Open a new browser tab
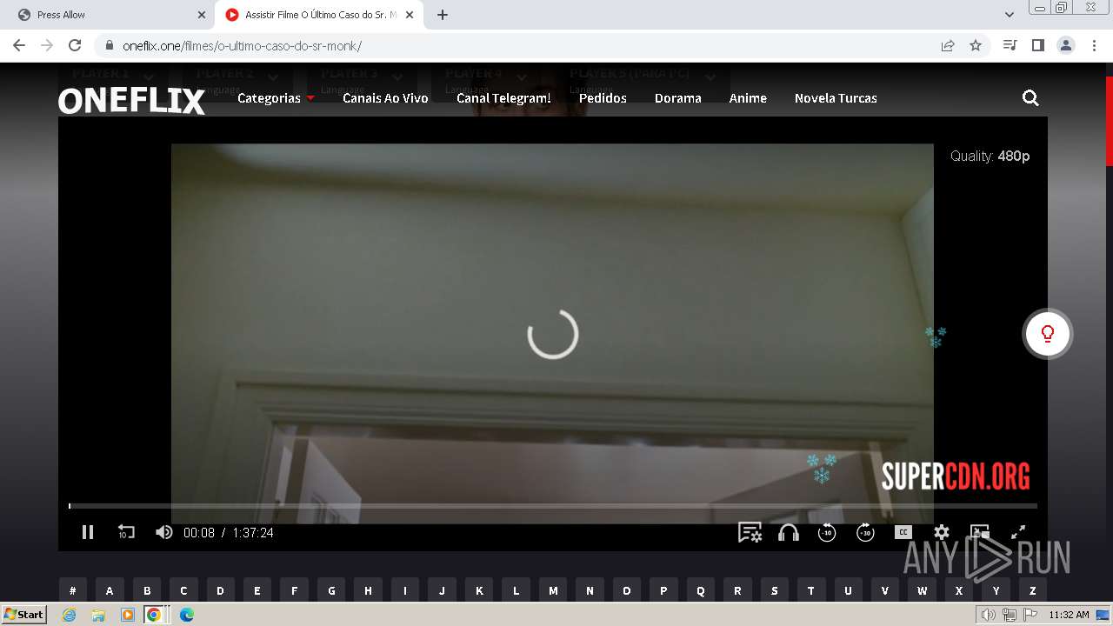 443,15
